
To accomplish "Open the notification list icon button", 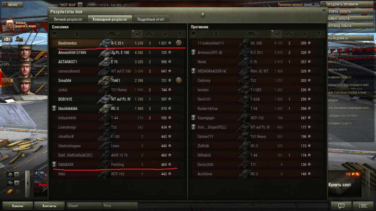I will 363,206.
